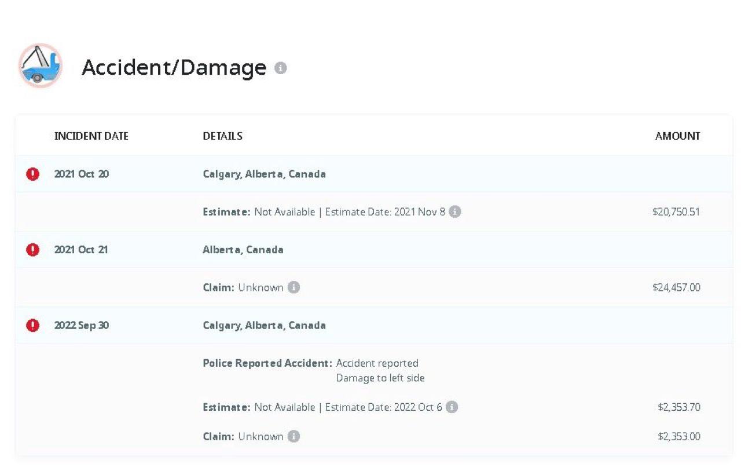
Task: Open info icon beside $24,457.00 Claim: Unknown
Action: pyautogui.click(x=294, y=287)
